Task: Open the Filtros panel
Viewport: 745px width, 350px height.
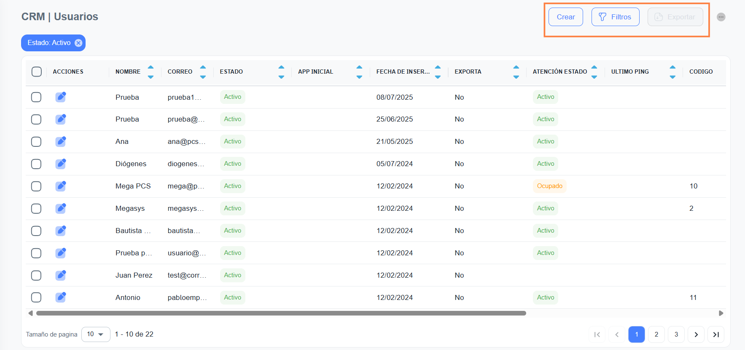Action: [x=615, y=17]
